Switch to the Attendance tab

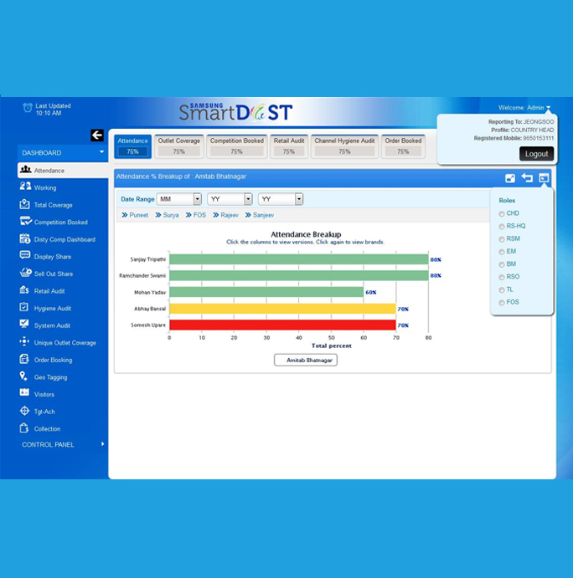click(x=133, y=146)
